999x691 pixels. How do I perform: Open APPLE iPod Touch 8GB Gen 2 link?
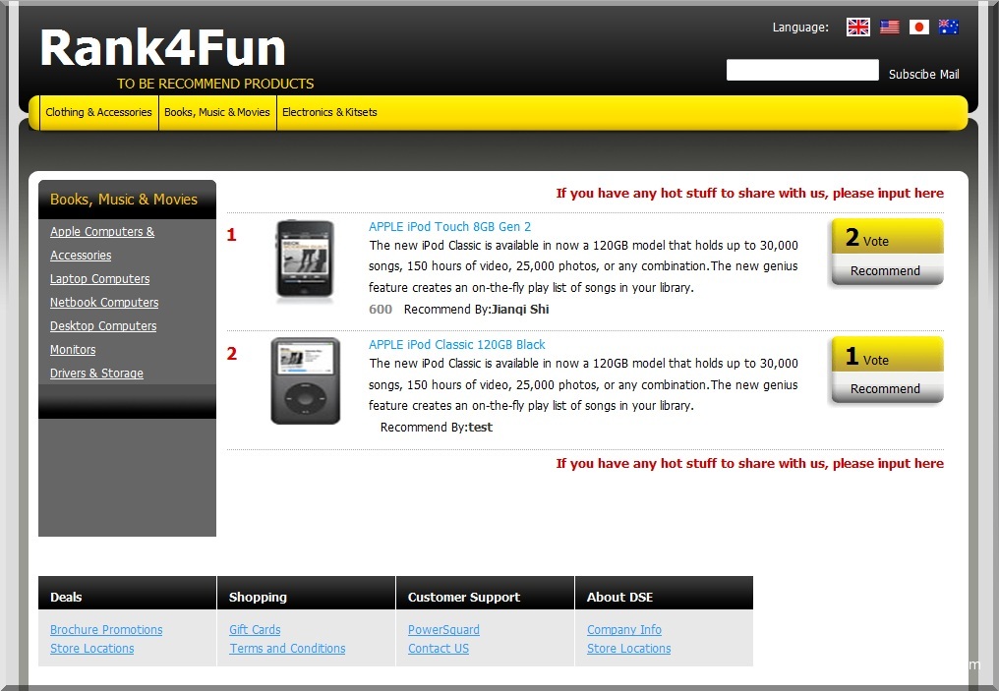[x=449, y=227]
